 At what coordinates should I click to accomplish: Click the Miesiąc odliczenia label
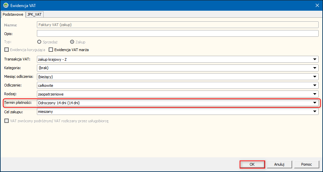click(19, 76)
